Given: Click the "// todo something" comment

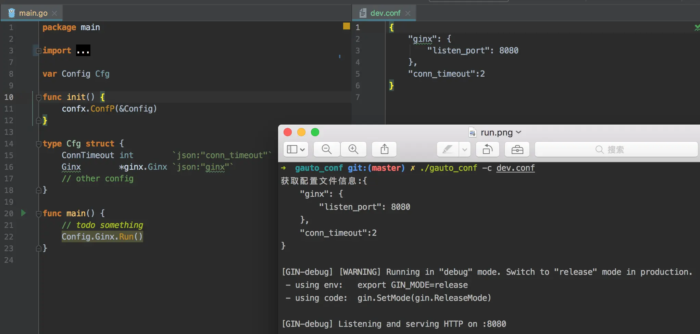Looking at the screenshot, I should pos(102,225).
